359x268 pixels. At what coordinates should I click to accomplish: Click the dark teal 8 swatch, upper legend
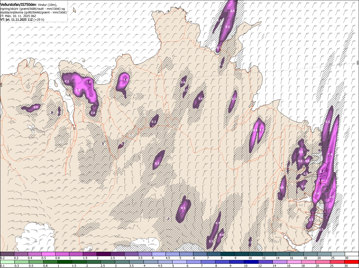[x=227, y=254]
